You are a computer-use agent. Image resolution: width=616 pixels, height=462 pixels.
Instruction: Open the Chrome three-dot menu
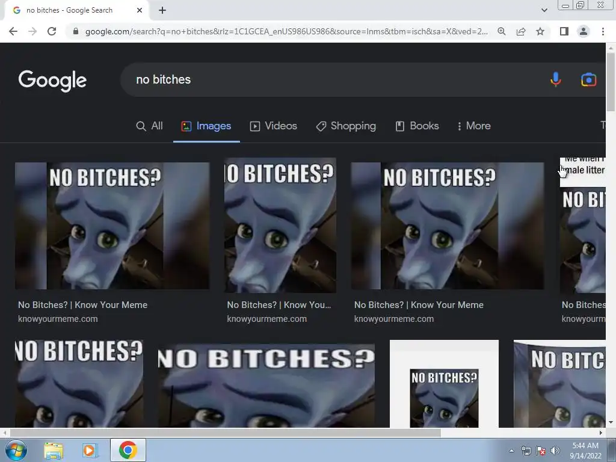(603, 31)
